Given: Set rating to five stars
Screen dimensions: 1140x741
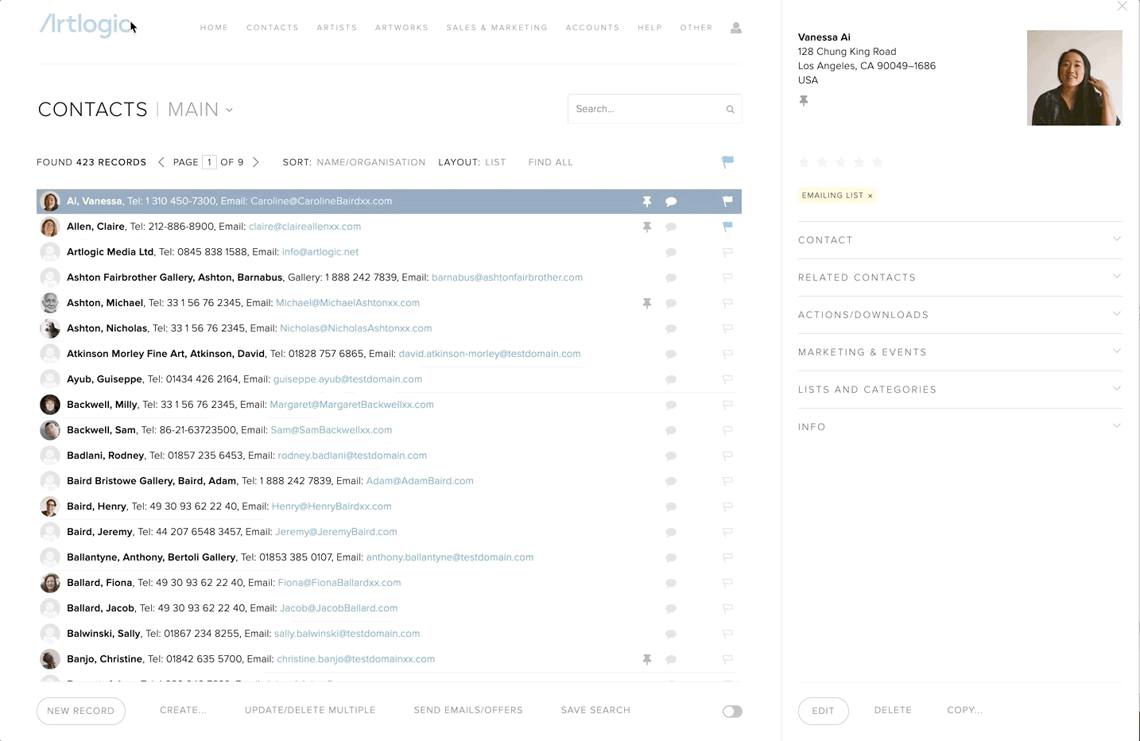Looking at the screenshot, I should click(878, 162).
